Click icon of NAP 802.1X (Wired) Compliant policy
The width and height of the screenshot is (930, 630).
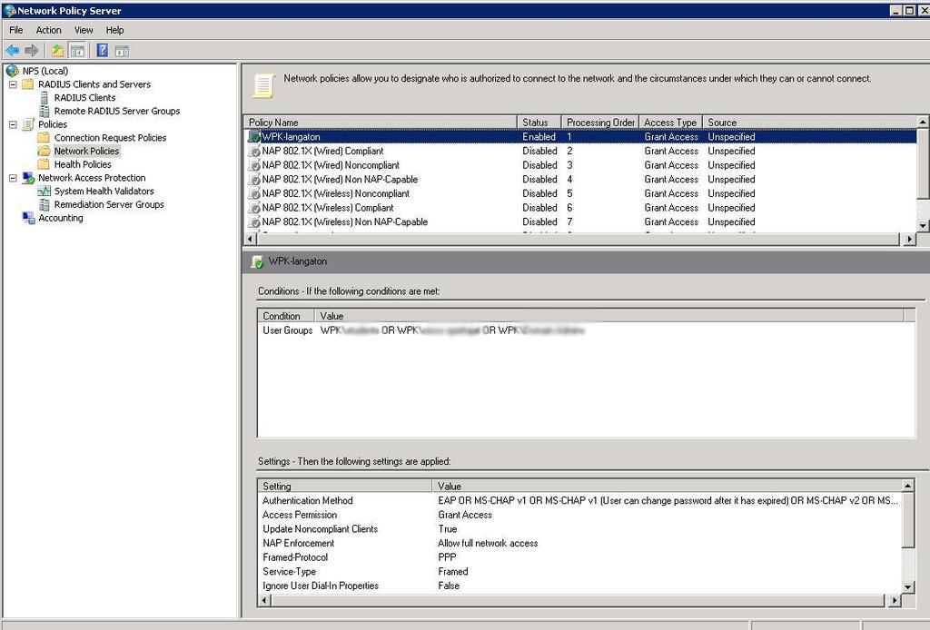254,151
